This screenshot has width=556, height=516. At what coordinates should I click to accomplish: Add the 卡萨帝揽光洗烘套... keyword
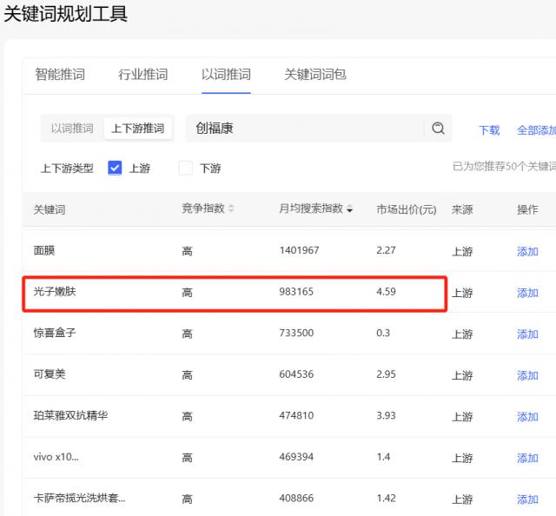(x=527, y=499)
